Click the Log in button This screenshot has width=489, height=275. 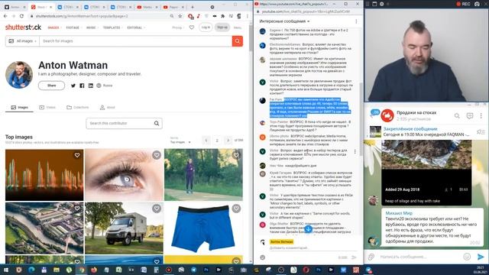[206, 27]
